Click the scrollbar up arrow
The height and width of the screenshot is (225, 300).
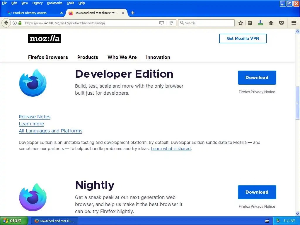[298, 32]
